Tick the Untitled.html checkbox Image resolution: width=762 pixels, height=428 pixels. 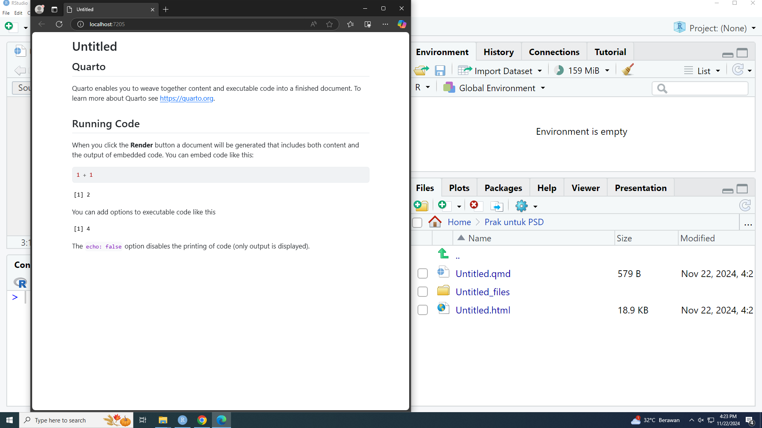coord(423,310)
